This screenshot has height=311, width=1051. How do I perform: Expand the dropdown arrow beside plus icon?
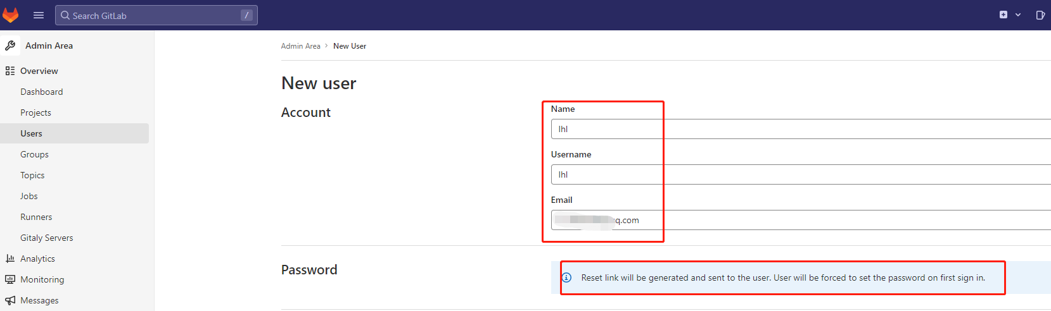tap(1018, 15)
